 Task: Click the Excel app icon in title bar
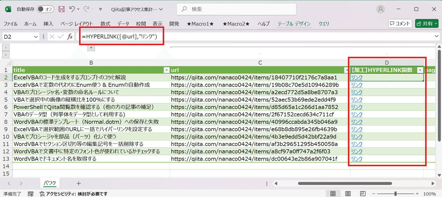tap(8, 9)
